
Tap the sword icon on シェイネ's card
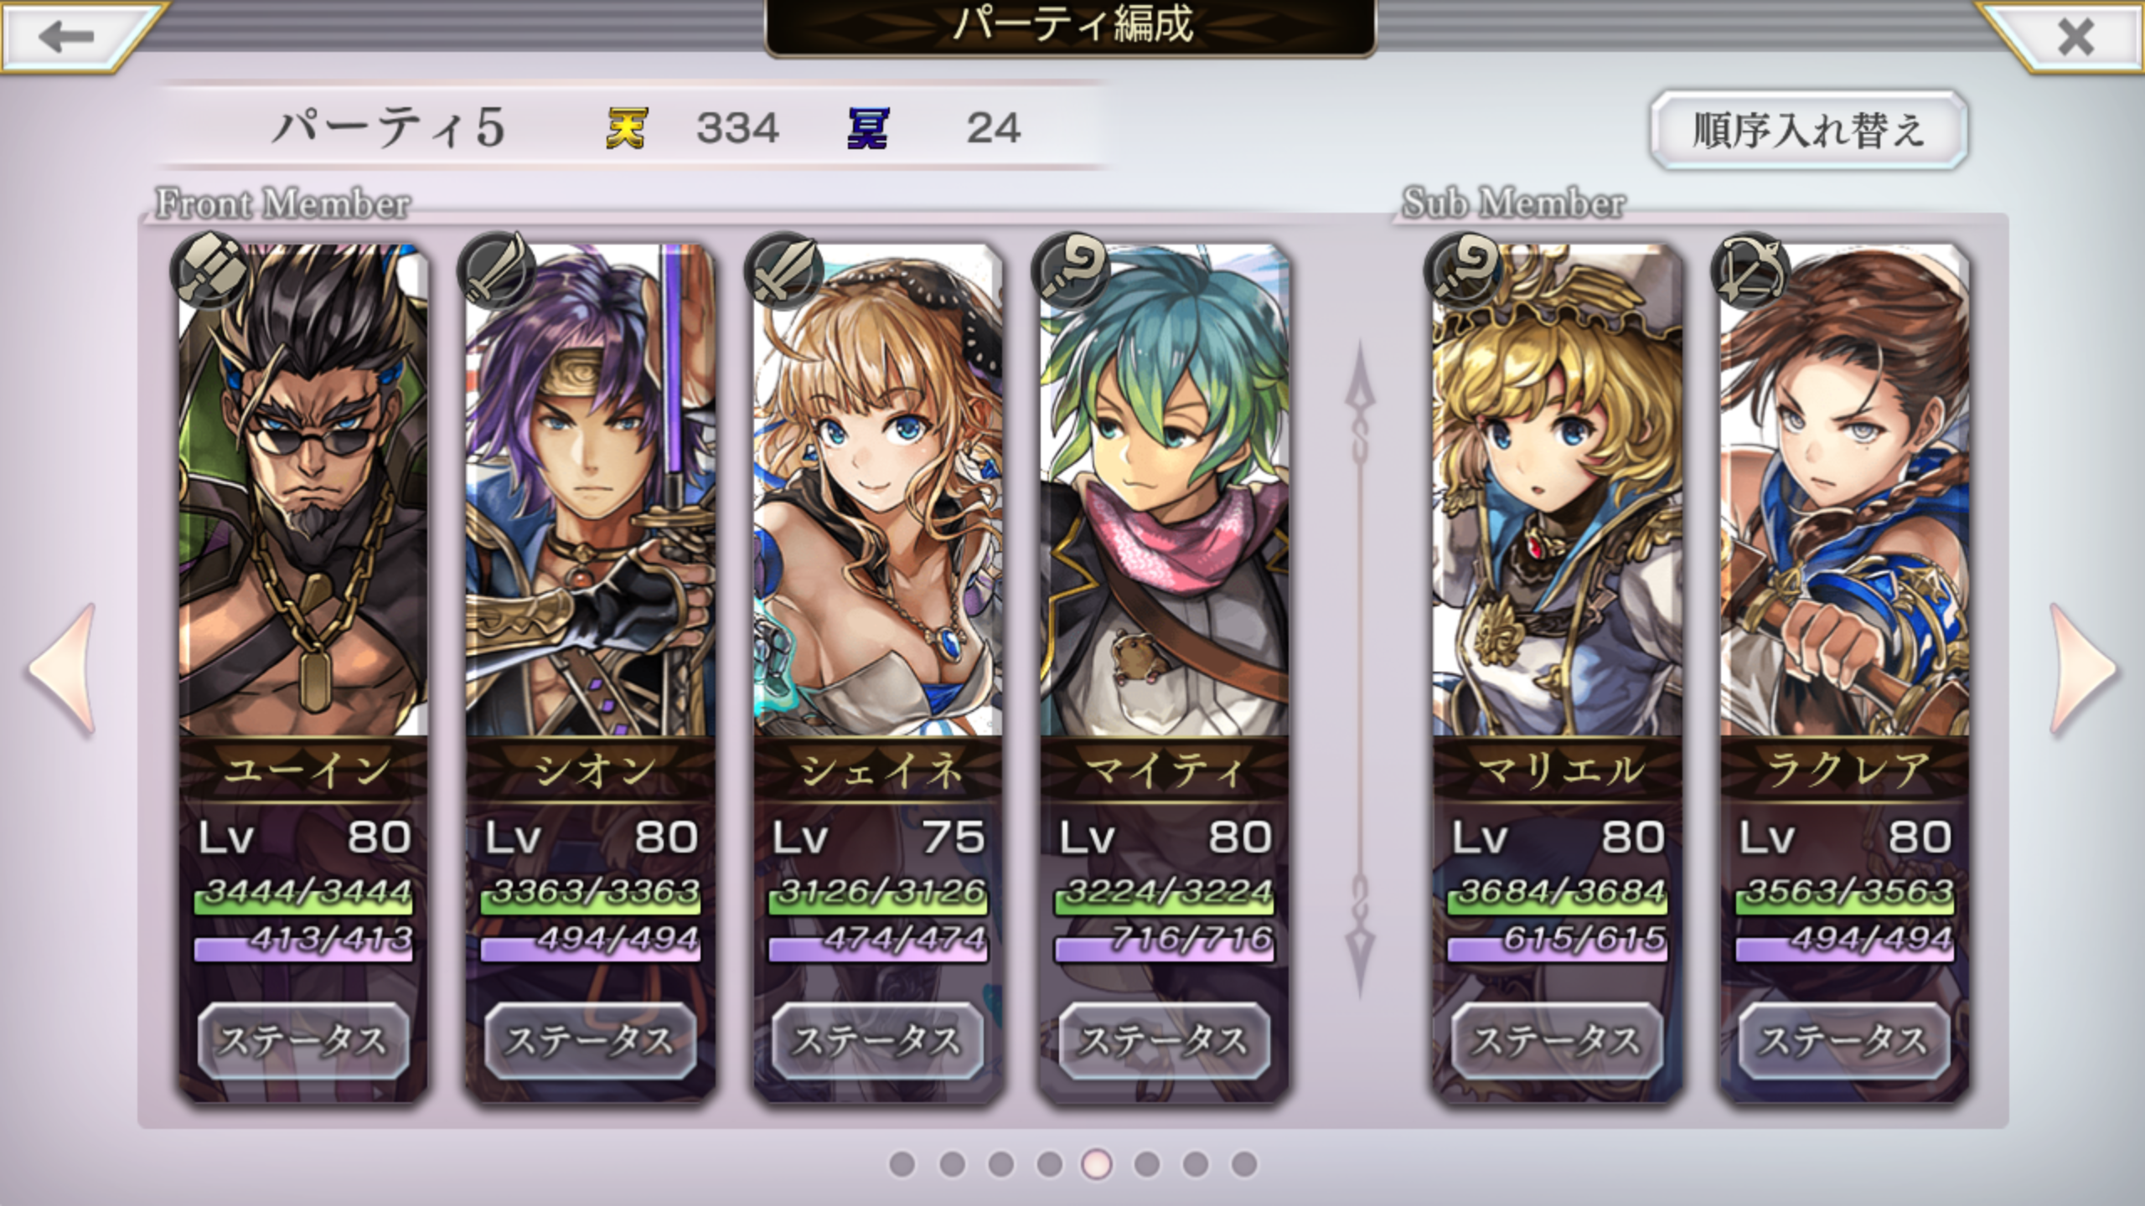coord(783,271)
